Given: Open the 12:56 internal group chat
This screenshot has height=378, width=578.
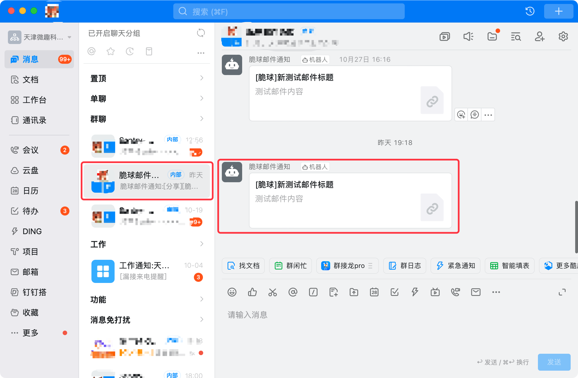Looking at the screenshot, I should coord(147,146).
